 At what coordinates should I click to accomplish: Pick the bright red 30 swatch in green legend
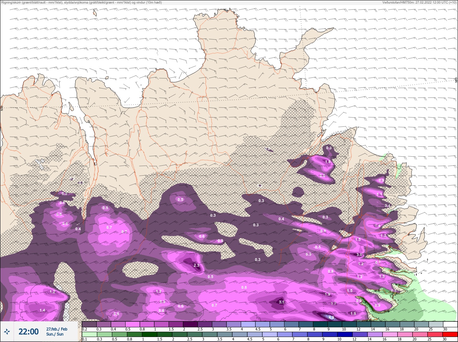point(450,335)
